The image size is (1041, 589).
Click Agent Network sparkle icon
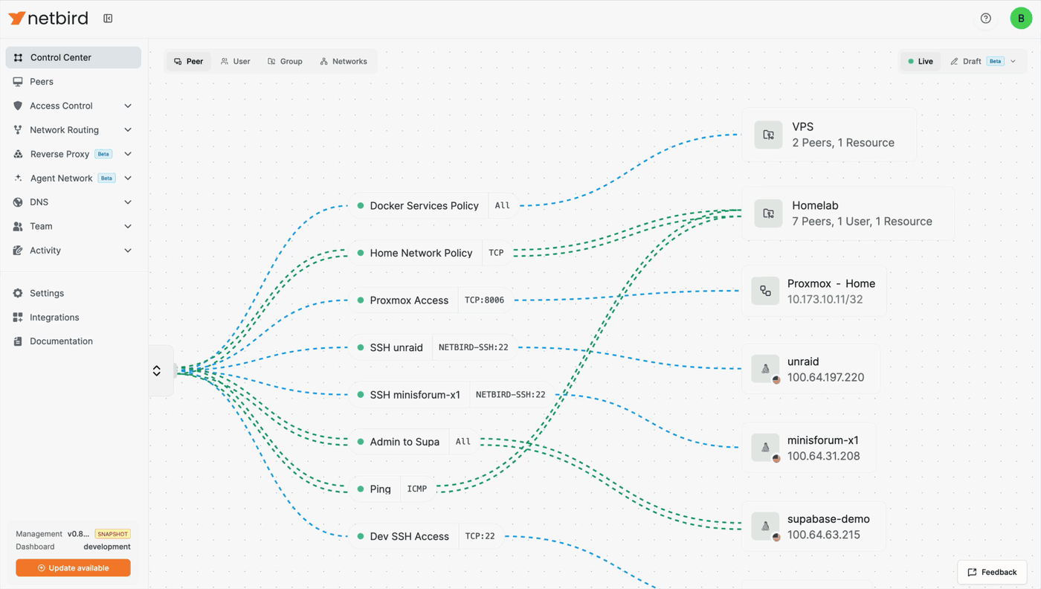click(x=18, y=178)
